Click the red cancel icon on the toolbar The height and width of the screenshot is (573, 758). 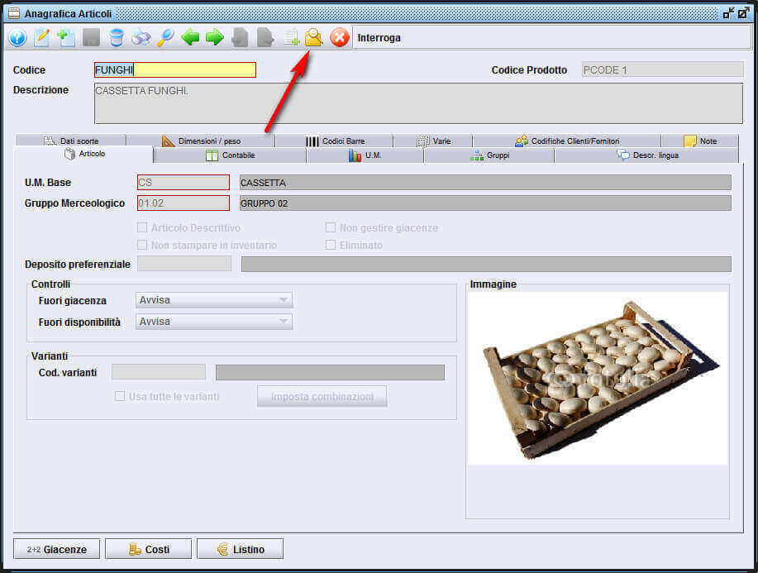(x=339, y=38)
